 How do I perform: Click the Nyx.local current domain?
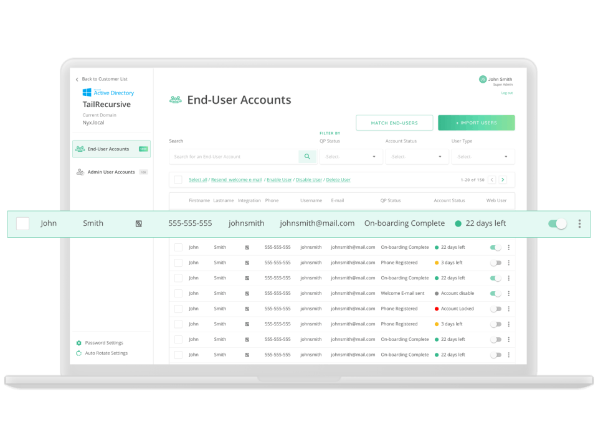click(x=93, y=123)
